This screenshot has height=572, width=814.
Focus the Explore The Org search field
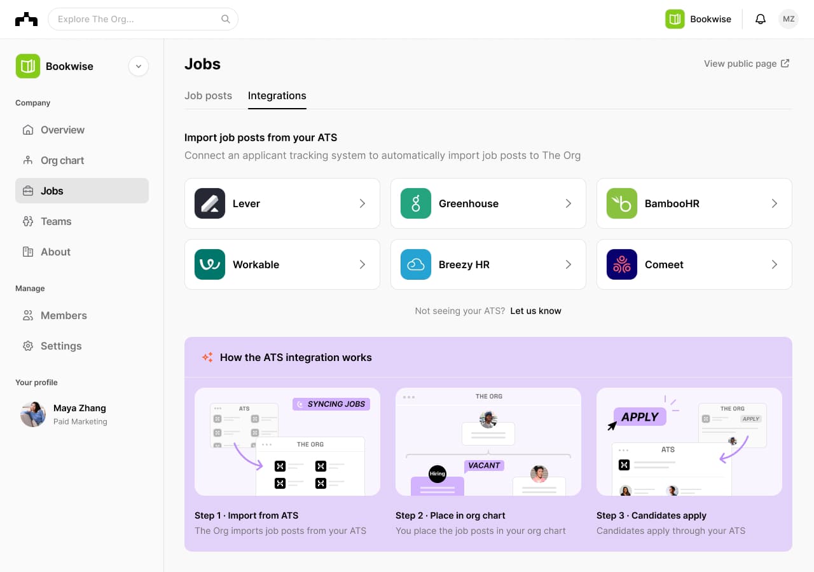[x=137, y=19]
